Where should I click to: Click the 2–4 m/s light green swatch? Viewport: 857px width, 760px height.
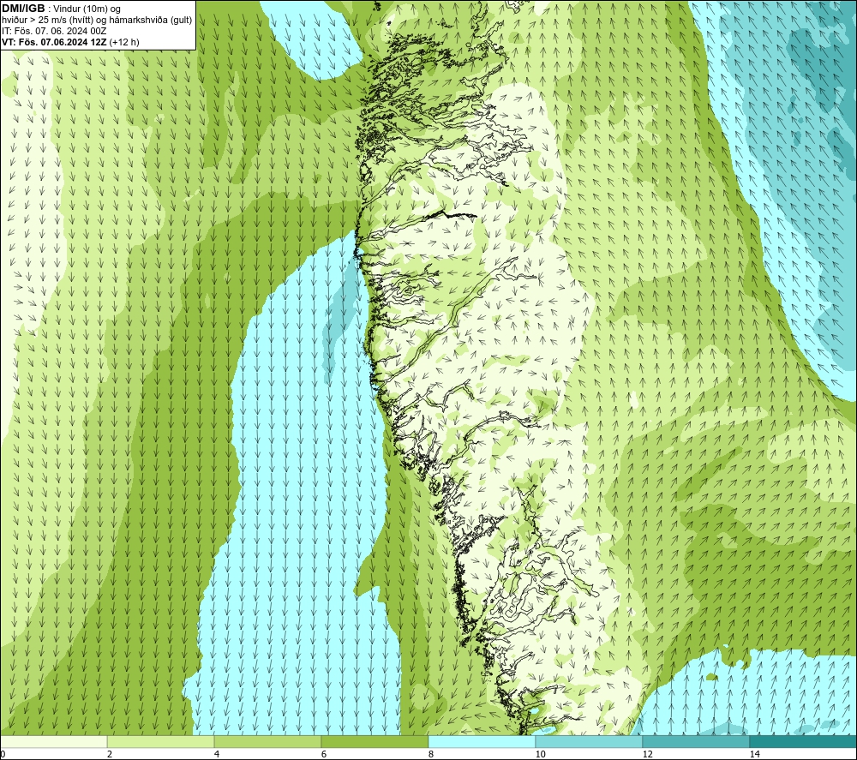coord(161,741)
